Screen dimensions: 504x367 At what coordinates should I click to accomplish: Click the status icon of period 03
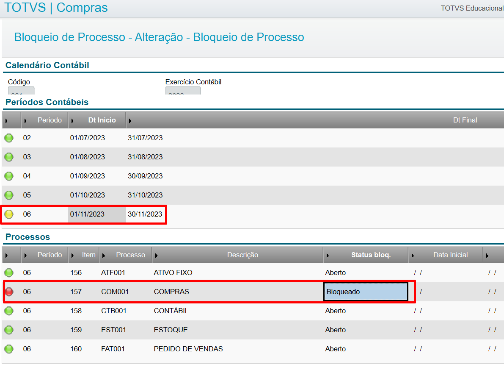(9, 157)
